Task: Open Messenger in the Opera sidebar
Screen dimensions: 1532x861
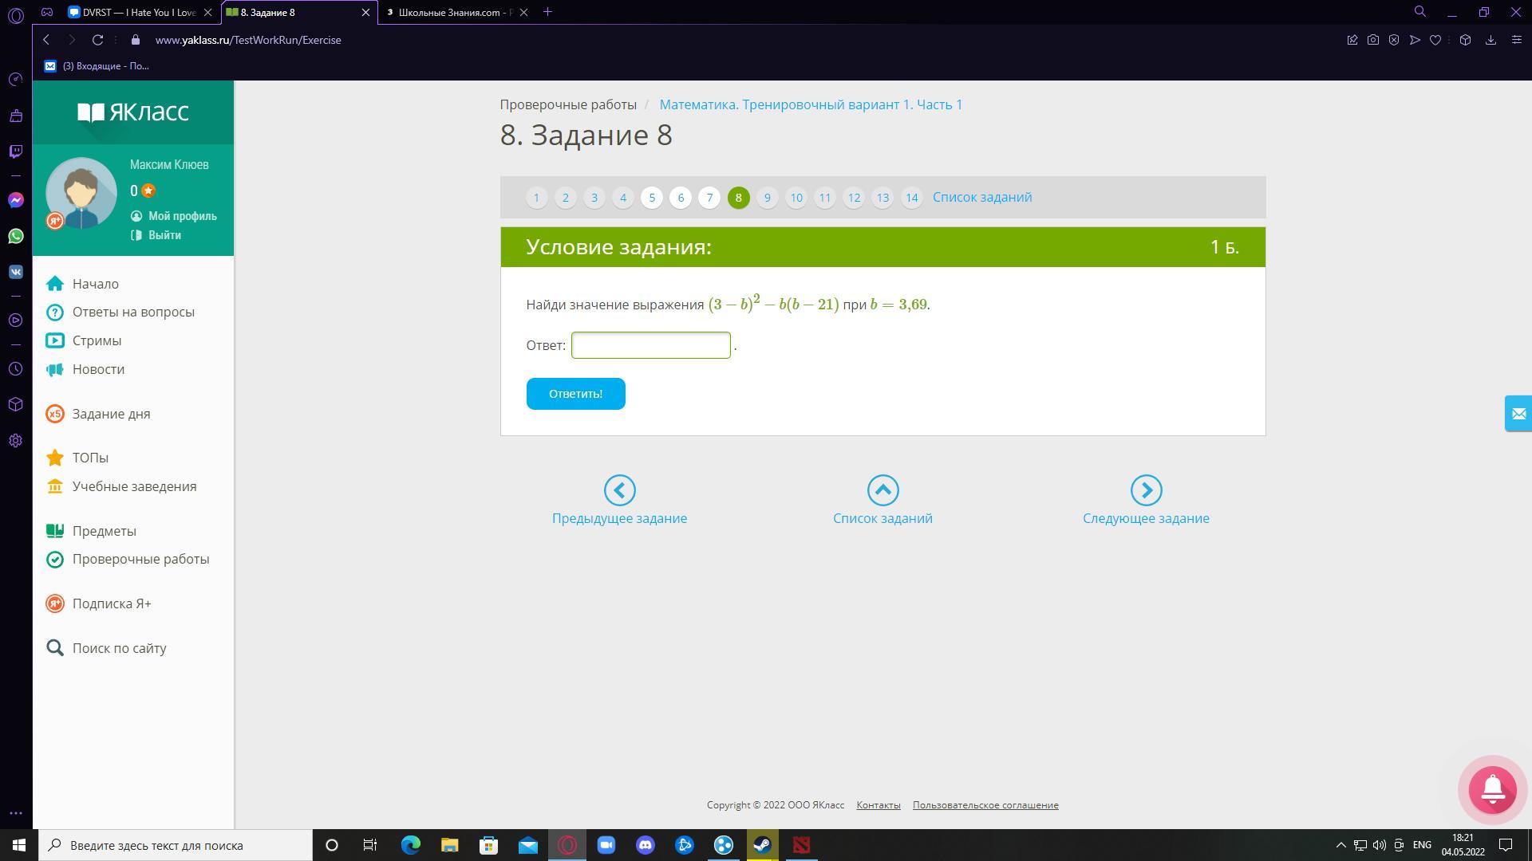Action: 15,200
